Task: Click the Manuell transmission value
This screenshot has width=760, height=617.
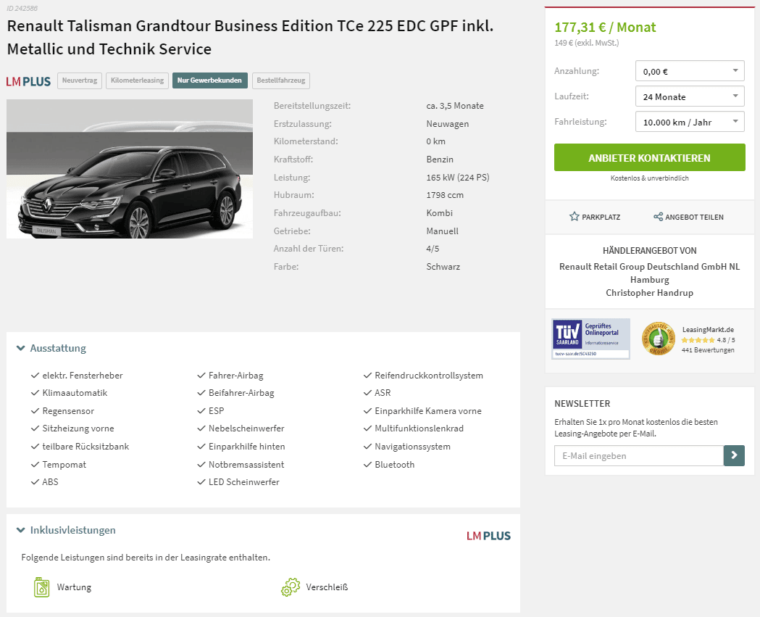Action: (442, 231)
